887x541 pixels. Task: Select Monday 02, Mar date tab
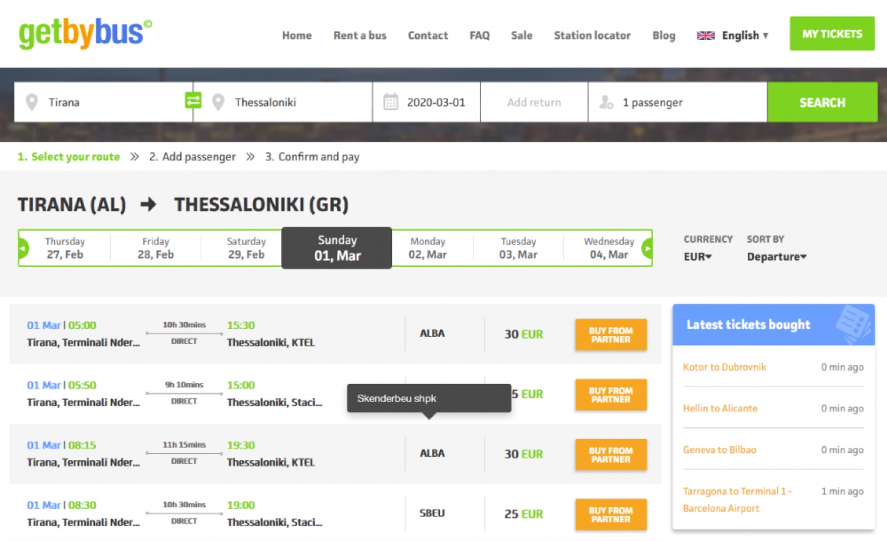(427, 248)
